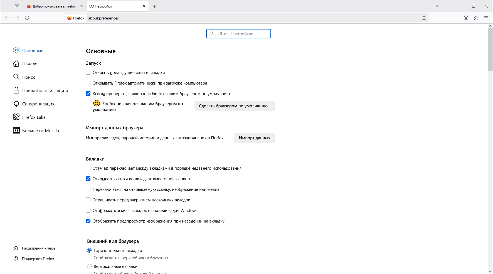Select the 'Горизонтальные вкладки' radio button
This screenshot has width=493, height=274.
click(x=89, y=250)
